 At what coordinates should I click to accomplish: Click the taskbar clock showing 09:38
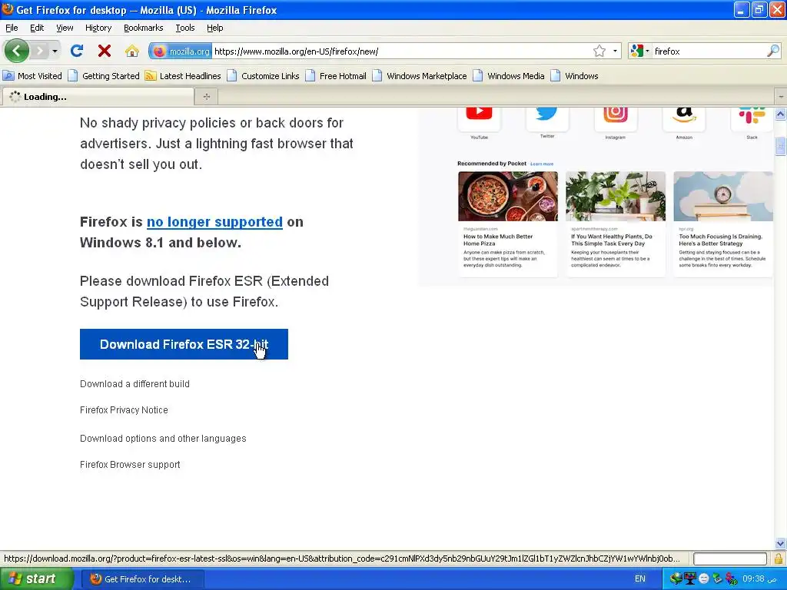759,579
